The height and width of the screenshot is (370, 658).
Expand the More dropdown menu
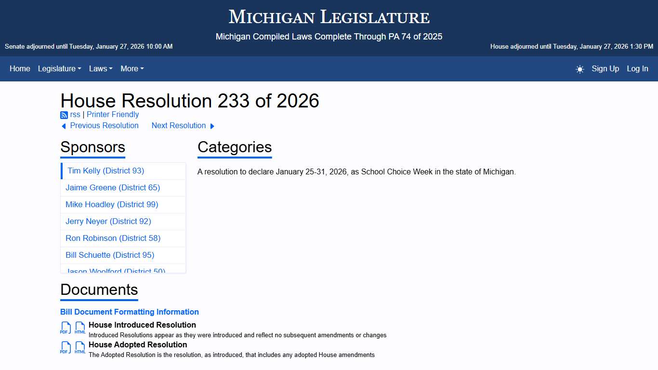click(x=132, y=69)
